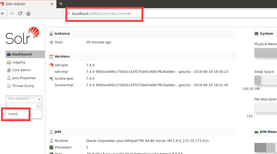The height and width of the screenshot is (154, 277).
Task: Click the Runtime icon
Action: [51, 141]
